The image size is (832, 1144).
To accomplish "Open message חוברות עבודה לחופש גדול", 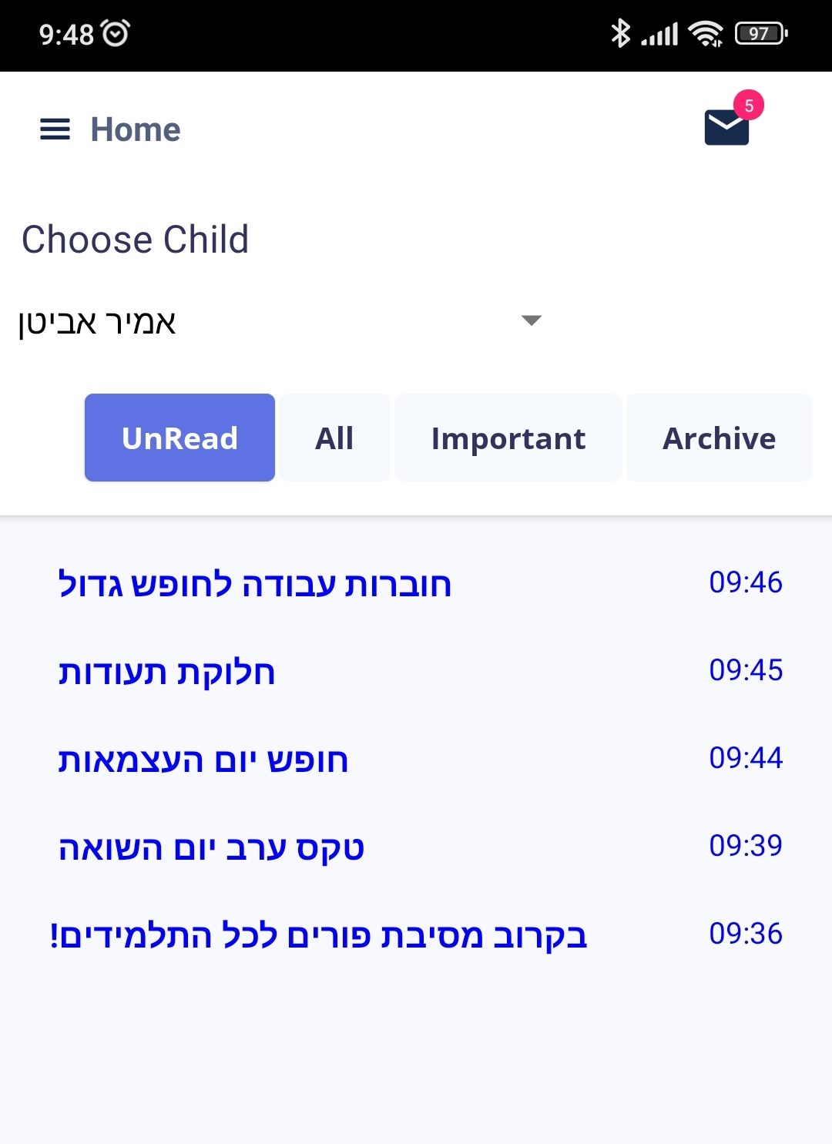I will tap(416, 583).
